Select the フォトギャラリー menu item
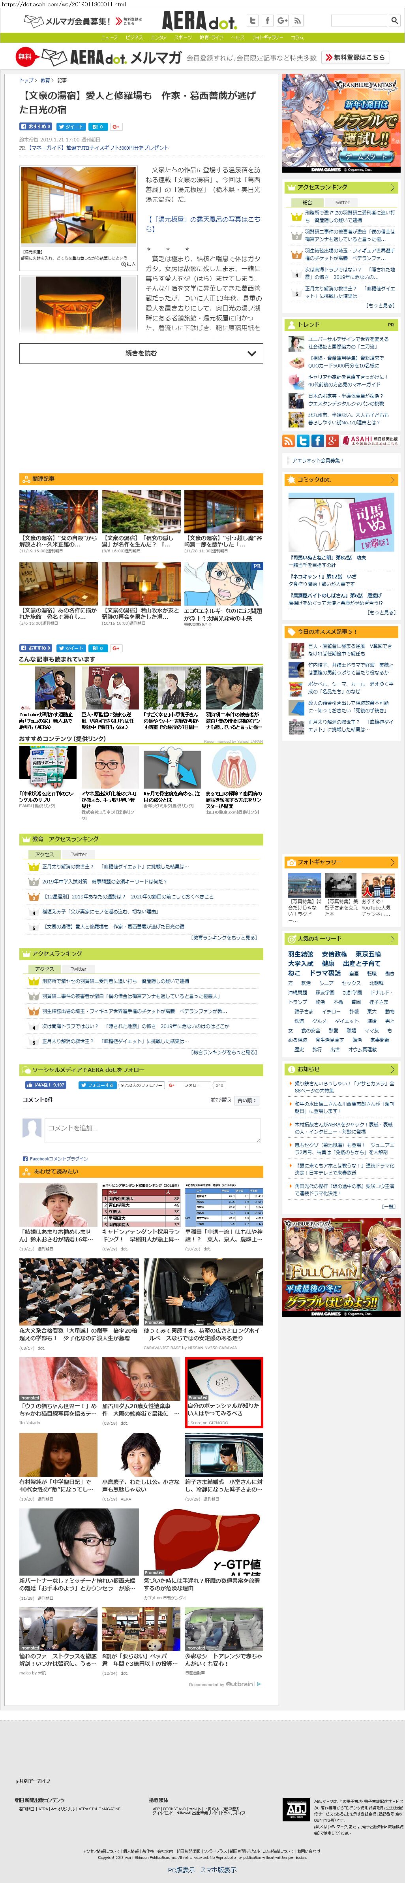This screenshot has height=1883, width=405. [x=268, y=37]
